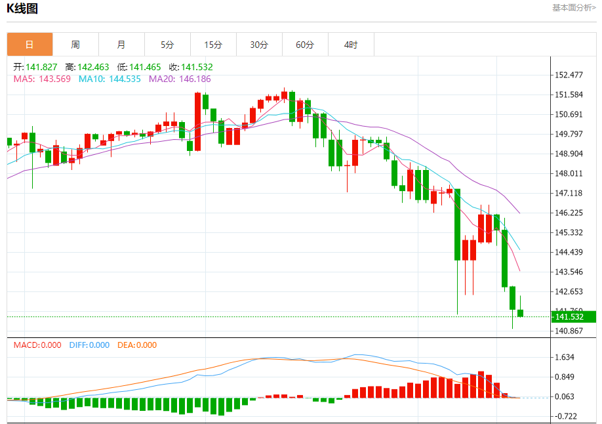The height and width of the screenshot is (424, 602).
Task: Click the 147.118 price axis label
Action: (569, 194)
